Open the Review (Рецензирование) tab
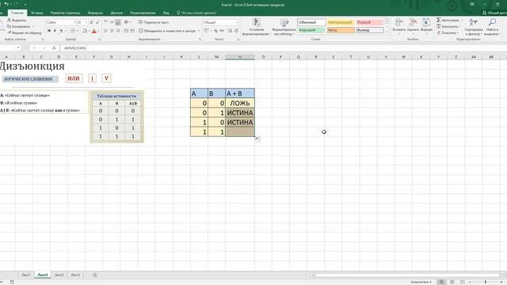The width and height of the screenshot is (507, 285). 143,13
